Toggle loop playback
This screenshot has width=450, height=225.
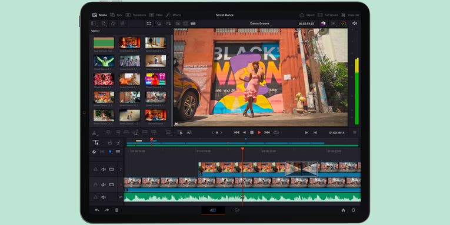click(276, 132)
